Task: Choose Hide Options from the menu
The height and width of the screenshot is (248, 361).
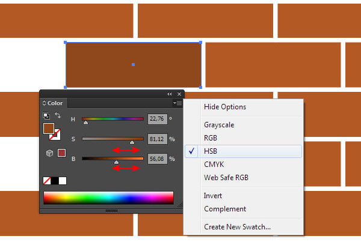Action: [225, 107]
